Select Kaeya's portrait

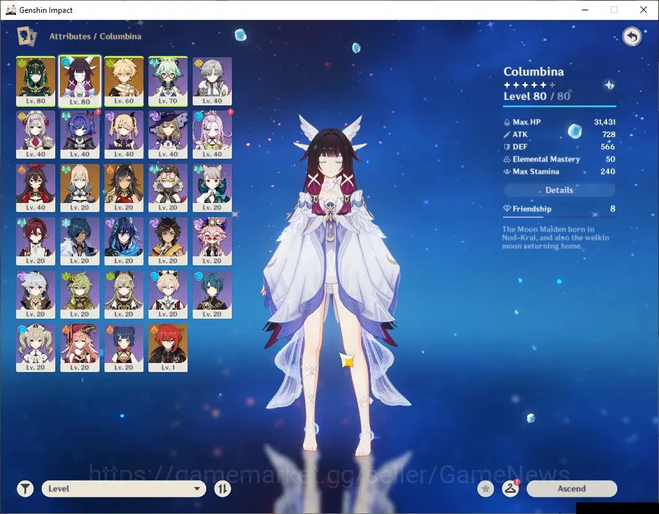(80, 241)
